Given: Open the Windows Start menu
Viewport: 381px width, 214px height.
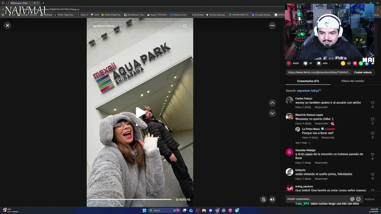Looking at the screenshot, I should click(144, 210).
